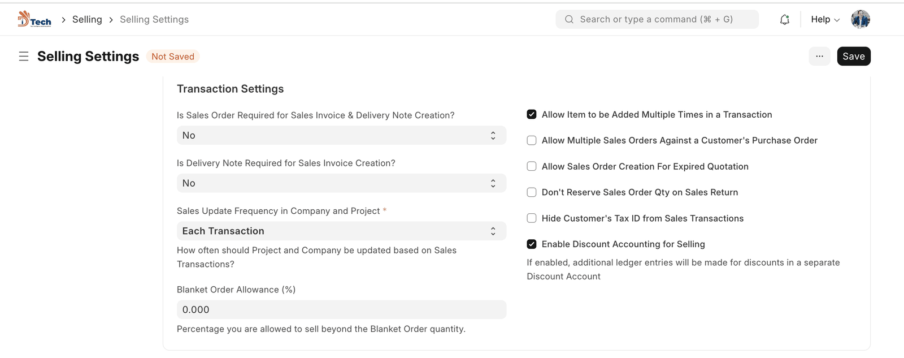Screen dimensions: 904x358
Task: Open the Help menu
Action: (825, 19)
